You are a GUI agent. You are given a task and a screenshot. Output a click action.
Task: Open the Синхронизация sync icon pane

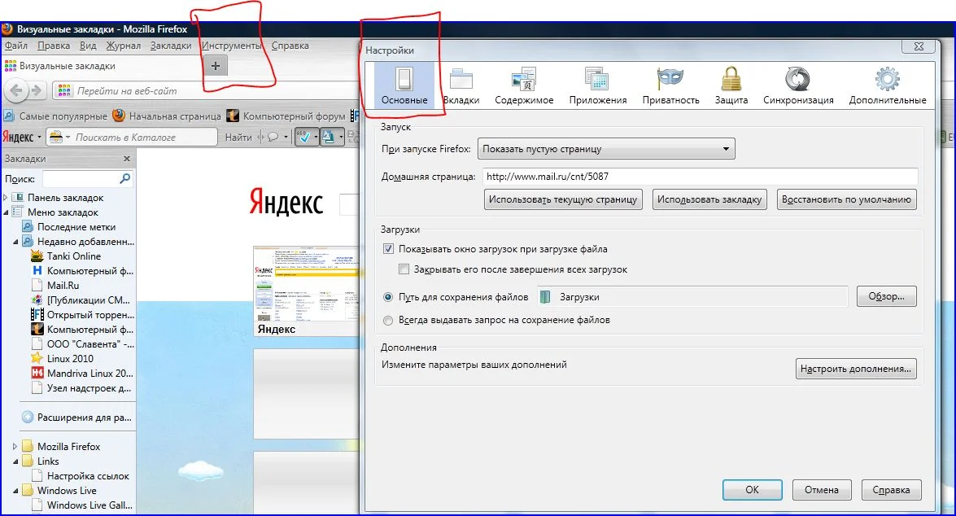798,86
